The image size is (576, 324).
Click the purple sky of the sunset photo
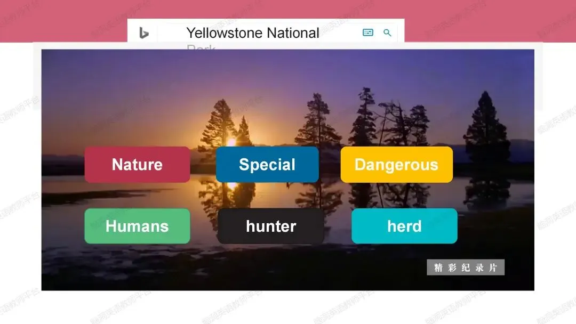(x=286, y=70)
